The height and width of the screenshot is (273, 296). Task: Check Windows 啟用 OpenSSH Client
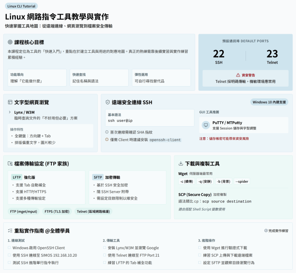(9, 247)
